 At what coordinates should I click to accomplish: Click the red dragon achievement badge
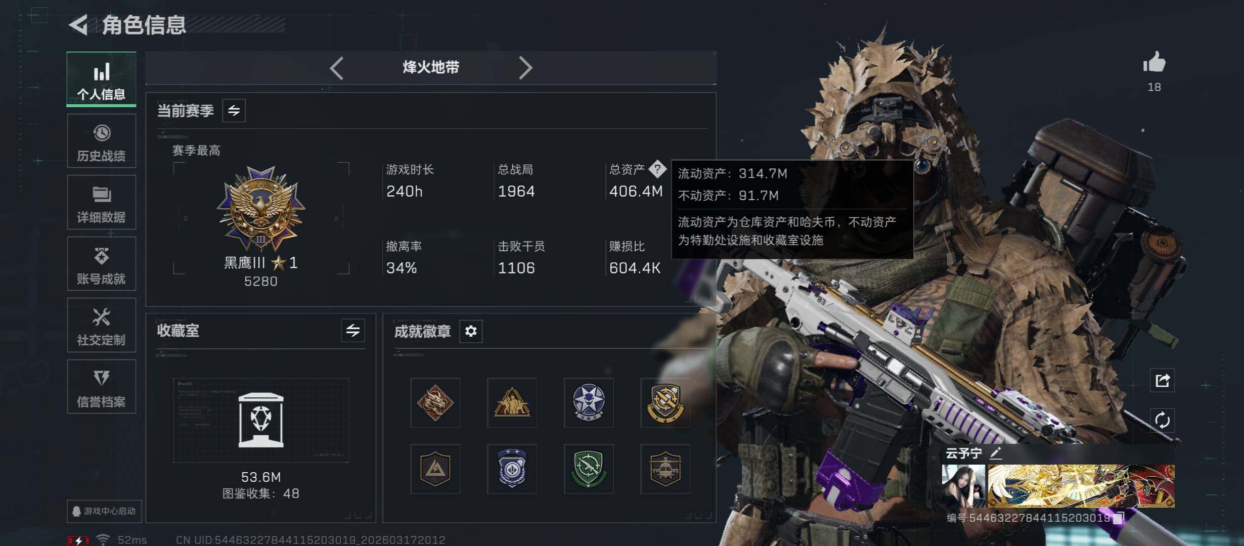pyautogui.click(x=435, y=403)
